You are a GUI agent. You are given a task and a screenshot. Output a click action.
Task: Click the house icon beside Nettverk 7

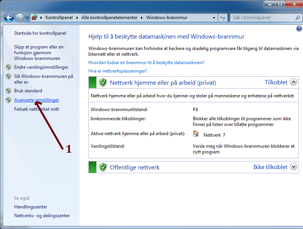(x=196, y=134)
